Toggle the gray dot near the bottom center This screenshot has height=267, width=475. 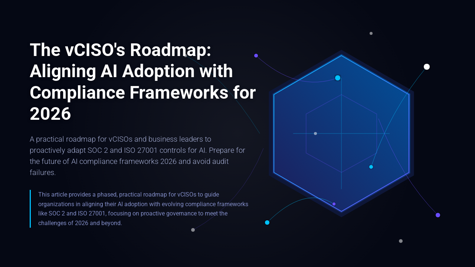point(193,230)
